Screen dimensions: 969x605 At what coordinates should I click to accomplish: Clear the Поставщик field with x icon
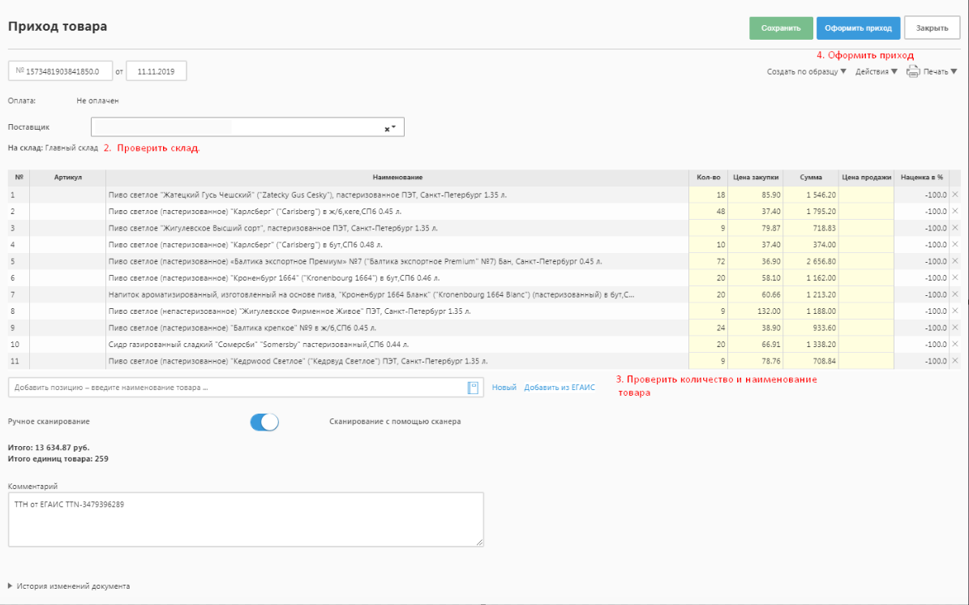coord(386,129)
